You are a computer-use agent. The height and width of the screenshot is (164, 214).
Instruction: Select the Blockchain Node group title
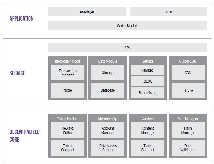[68, 61]
